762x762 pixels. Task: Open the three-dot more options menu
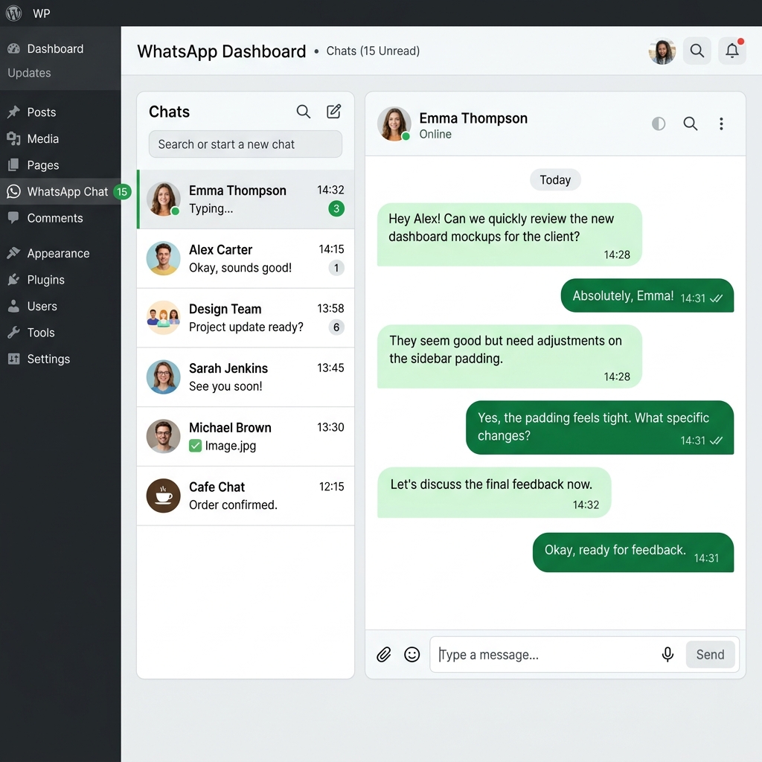[x=721, y=124]
